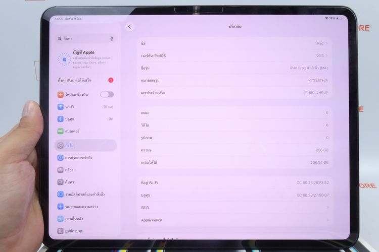Open the Apple account avatar
The width and height of the screenshot is (379, 252).
(64, 59)
